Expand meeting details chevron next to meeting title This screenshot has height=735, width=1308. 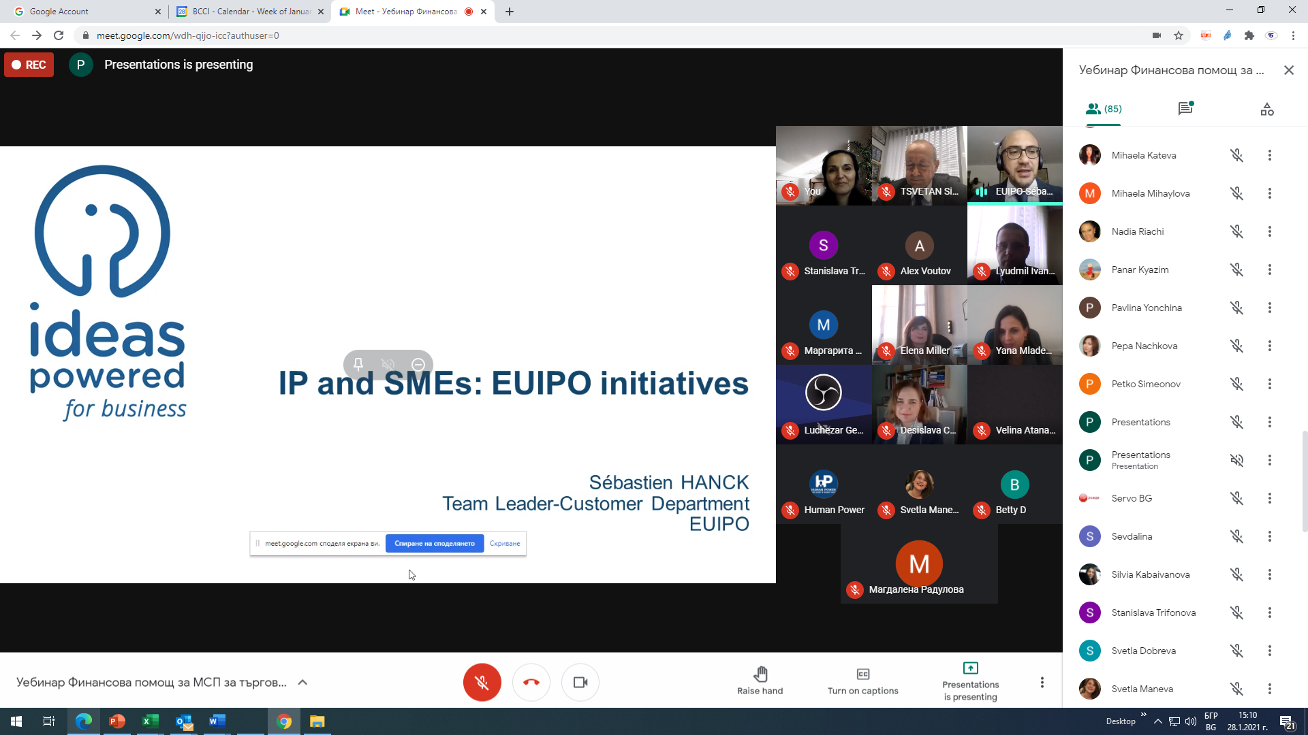click(302, 682)
